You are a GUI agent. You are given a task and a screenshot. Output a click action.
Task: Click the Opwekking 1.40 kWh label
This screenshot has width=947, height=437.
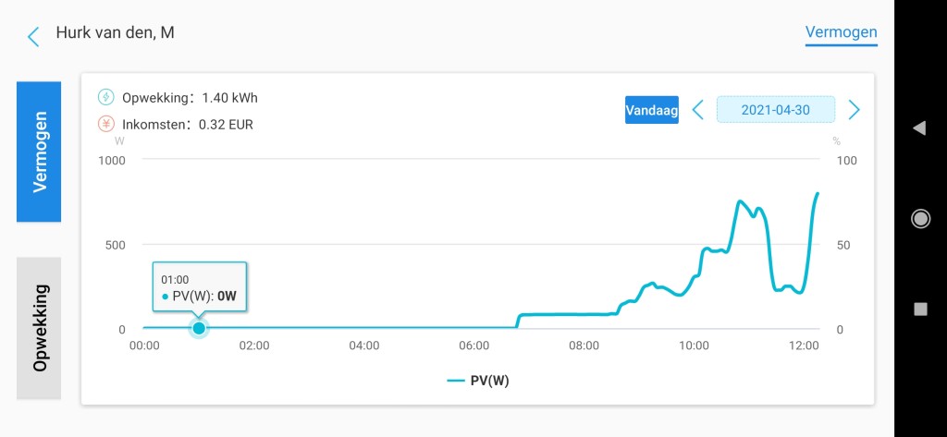190,97
